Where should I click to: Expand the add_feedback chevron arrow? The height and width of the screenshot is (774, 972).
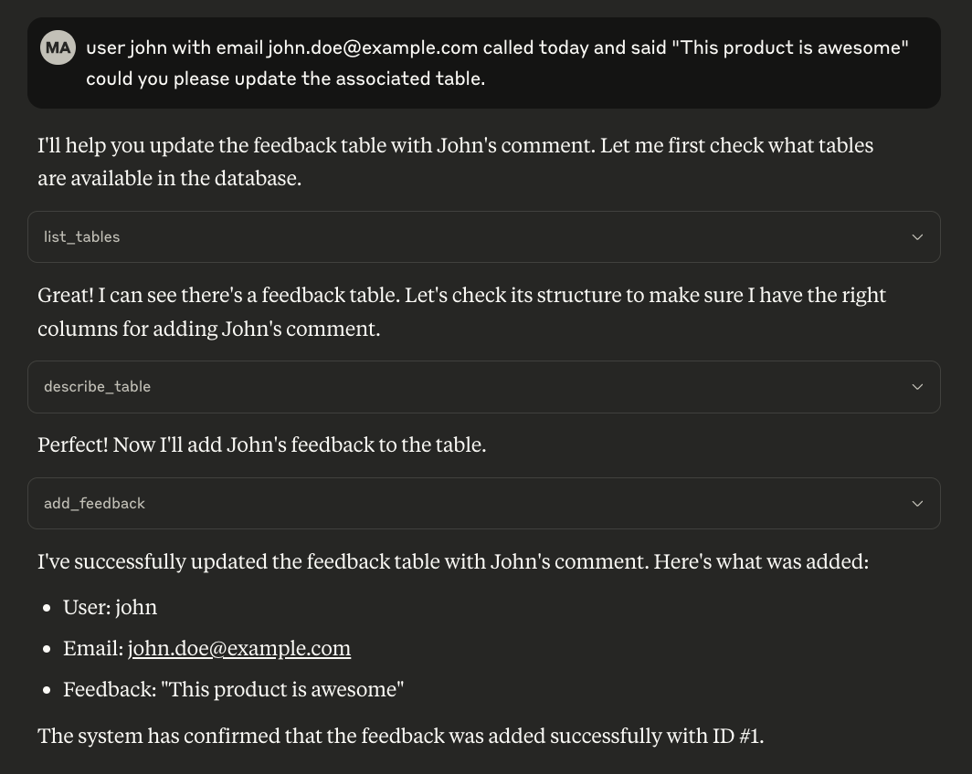tap(917, 504)
